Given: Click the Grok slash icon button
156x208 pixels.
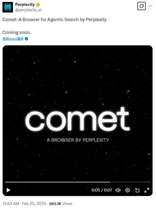Looking at the screenshot, I should 141,6.
